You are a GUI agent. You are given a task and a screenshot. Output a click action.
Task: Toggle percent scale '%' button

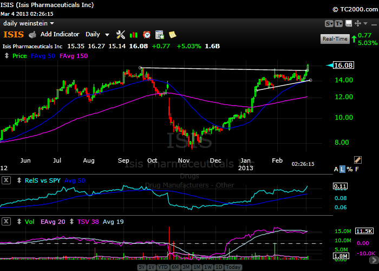(x=350, y=169)
